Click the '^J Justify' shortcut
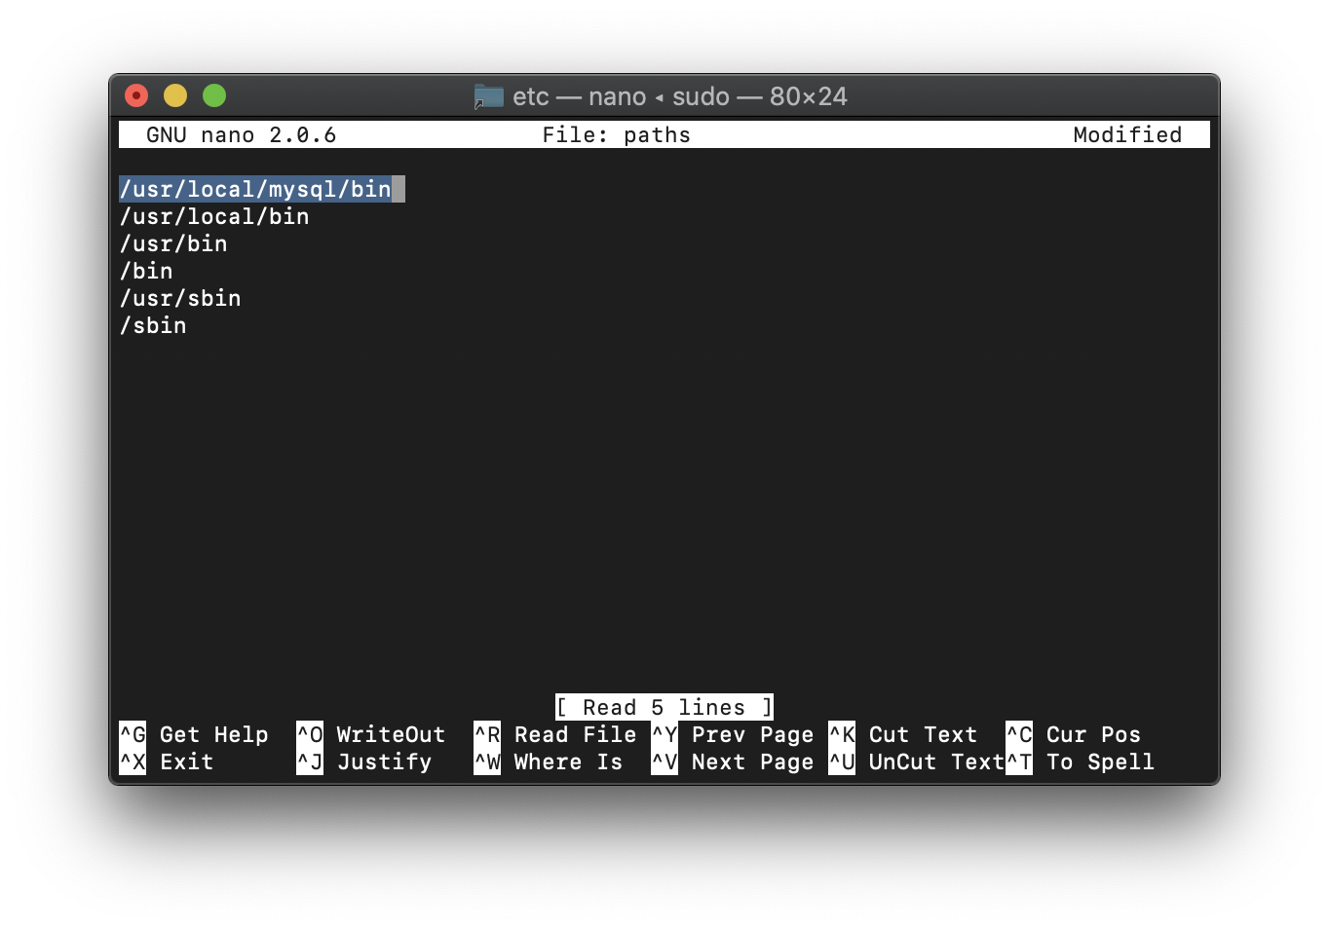The height and width of the screenshot is (929, 1329). pos(364,762)
